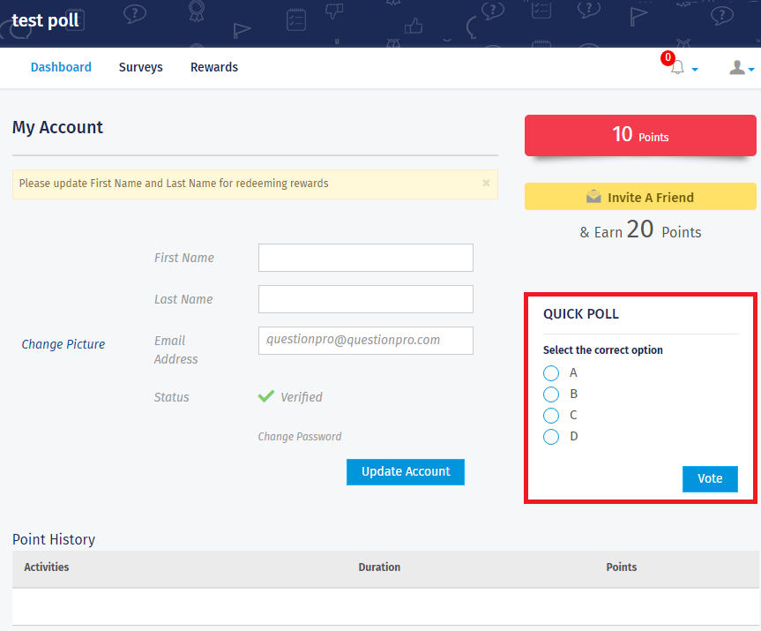The image size is (761, 631).
Task: Click the notification bell icon
Action: pos(677,69)
